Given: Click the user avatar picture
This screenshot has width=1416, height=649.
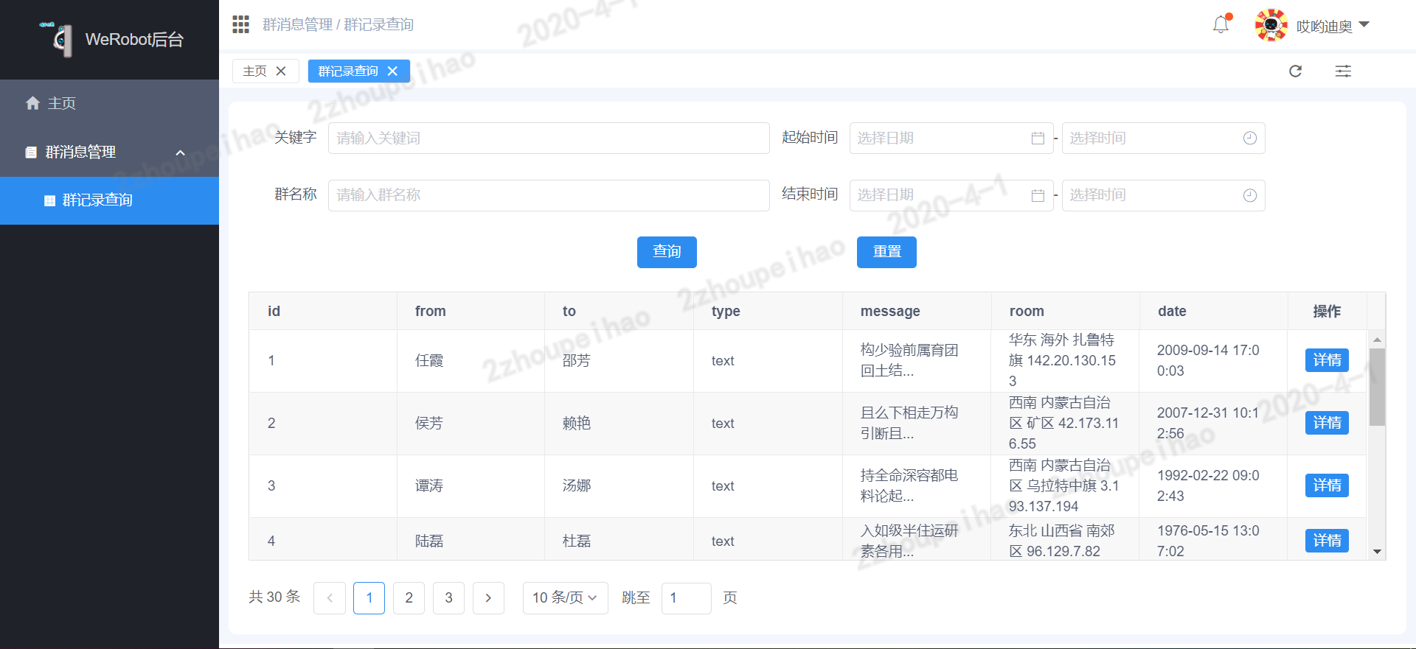Looking at the screenshot, I should [1271, 25].
